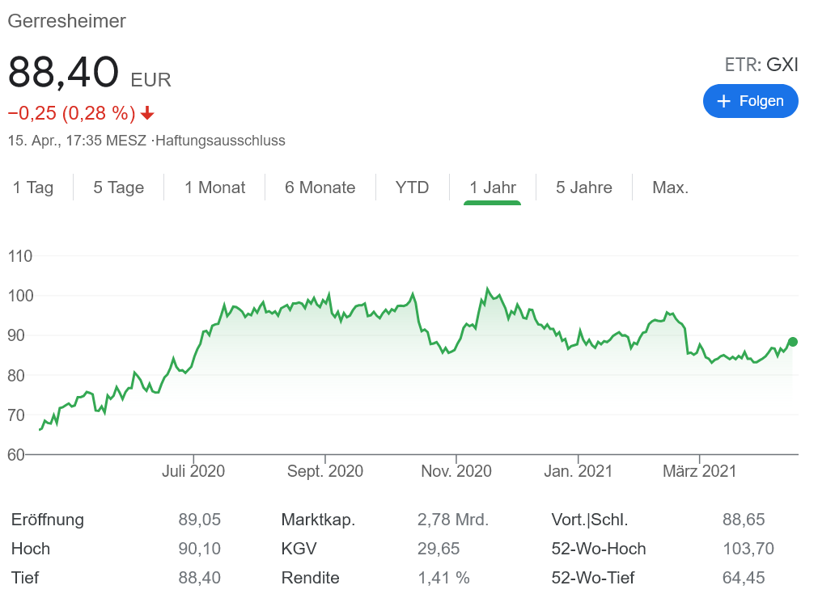Click the ETR: GXI ticker label
Viewport: 818px width, 598px height.
coord(761,65)
